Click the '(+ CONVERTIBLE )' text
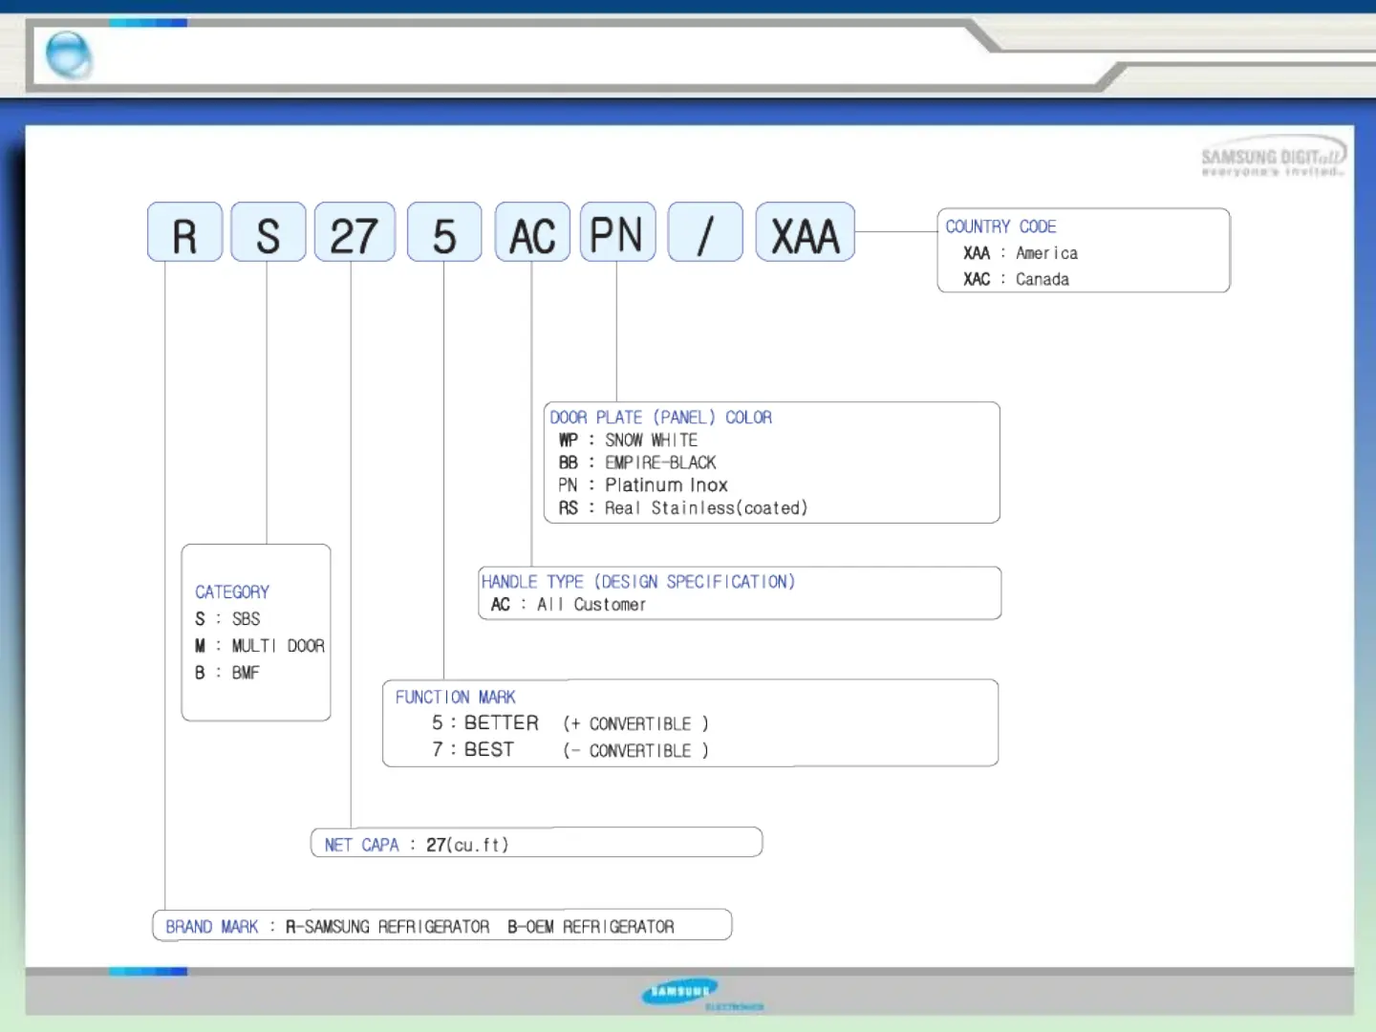Image resolution: width=1376 pixels, height=1032 pixels. [635, 724]
